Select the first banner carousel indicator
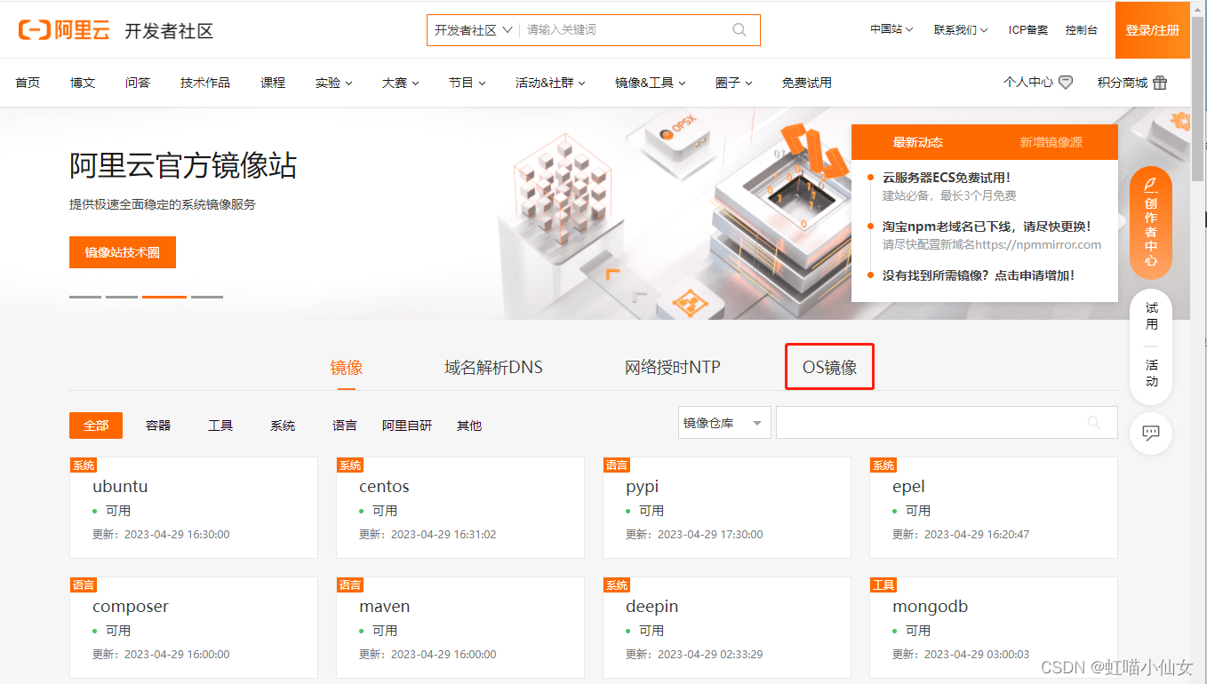The height and width of the screenshot is (684, 1207). coord(85,297)
